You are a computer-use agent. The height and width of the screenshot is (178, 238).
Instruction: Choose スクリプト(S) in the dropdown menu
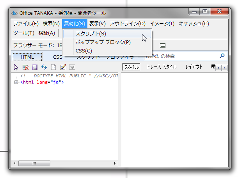point(107,34)
